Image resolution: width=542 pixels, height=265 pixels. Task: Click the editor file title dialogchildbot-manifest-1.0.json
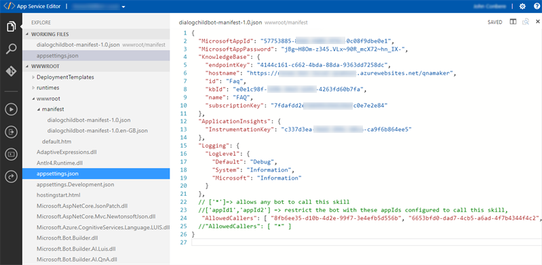[x=220, y=22]
